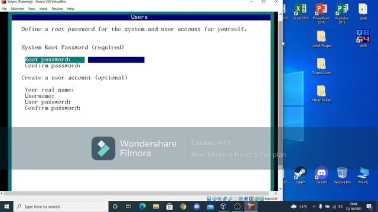Open the Help menu

coord(71,9)
